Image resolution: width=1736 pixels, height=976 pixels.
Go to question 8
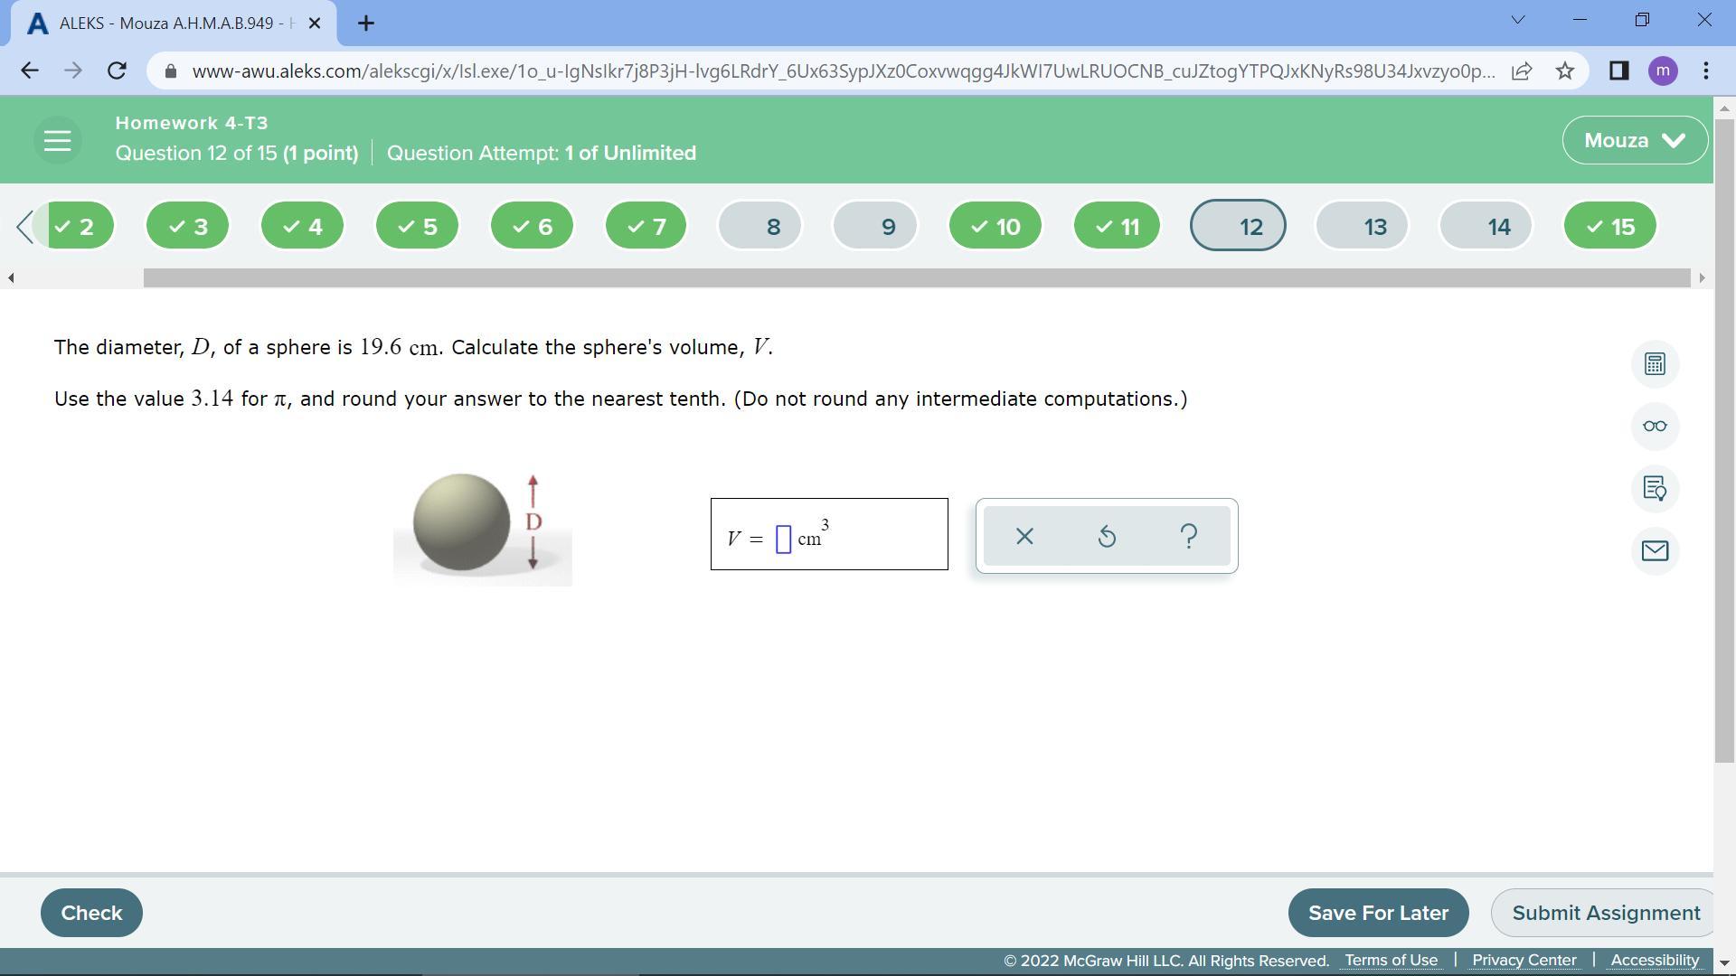[760, 226]
